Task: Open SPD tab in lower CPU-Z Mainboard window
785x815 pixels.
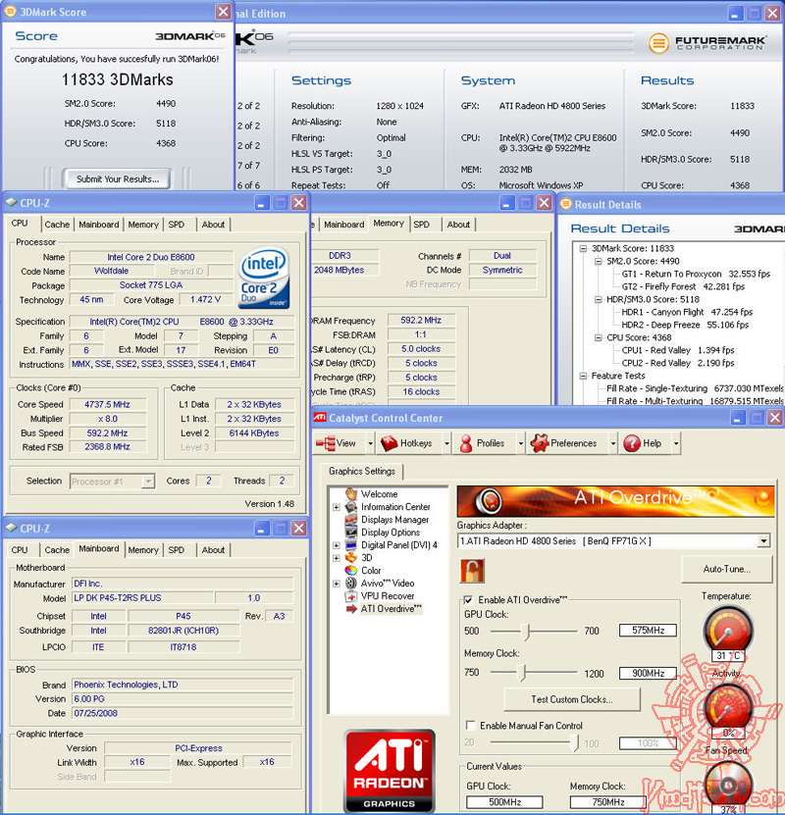Action: [x=177, y=550]
